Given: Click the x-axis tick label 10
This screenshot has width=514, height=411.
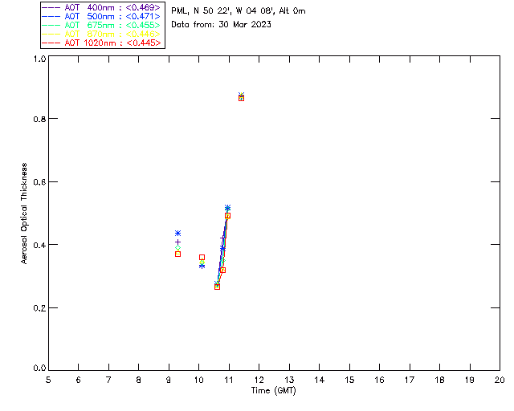Looking at the screenshot, I should point(199,380).
